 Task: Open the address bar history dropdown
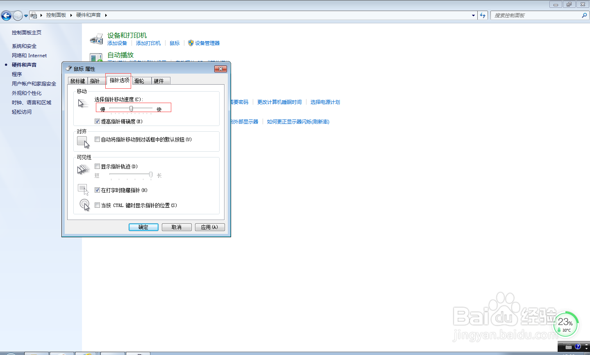tap(473, 15)
